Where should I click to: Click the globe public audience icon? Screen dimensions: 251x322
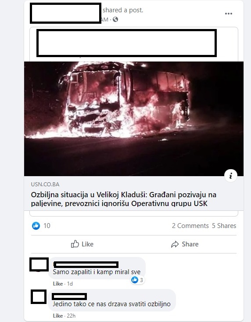pos(115,19)
